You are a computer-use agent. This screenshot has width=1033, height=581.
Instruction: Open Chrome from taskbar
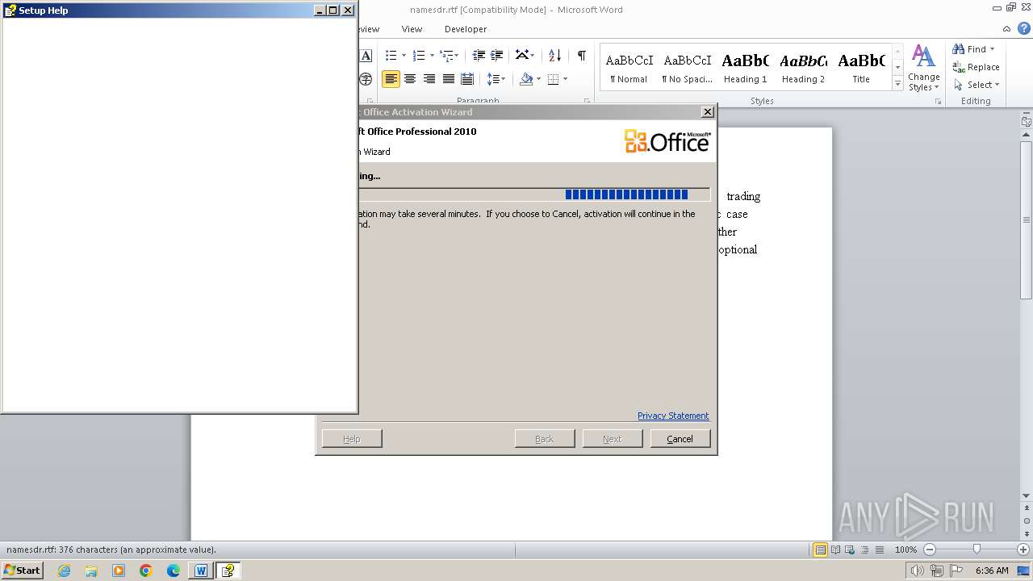(x=146, y=571)
